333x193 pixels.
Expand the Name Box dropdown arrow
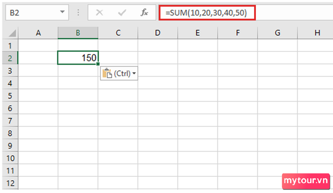click(x=62, y=12)
